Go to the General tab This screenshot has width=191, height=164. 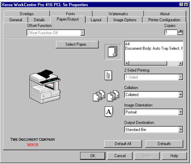click(x=16, y=20)
